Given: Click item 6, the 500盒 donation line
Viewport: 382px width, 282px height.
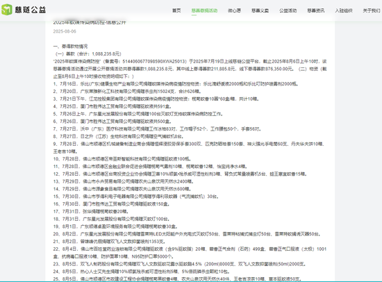Looking at the screenshot, I should click(113, 122).
